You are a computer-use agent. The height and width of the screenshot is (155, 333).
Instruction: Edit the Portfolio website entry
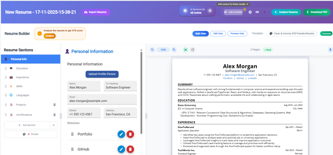[x=122, y=134]
